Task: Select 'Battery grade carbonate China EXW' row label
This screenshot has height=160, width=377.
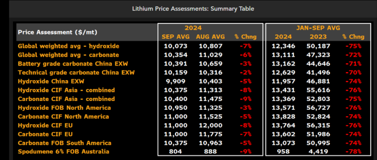Action: [73, 64]
